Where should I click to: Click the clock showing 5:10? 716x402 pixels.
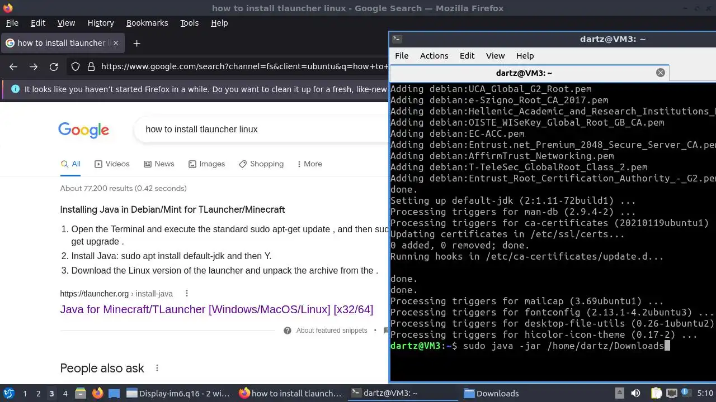tap(705, 393)
